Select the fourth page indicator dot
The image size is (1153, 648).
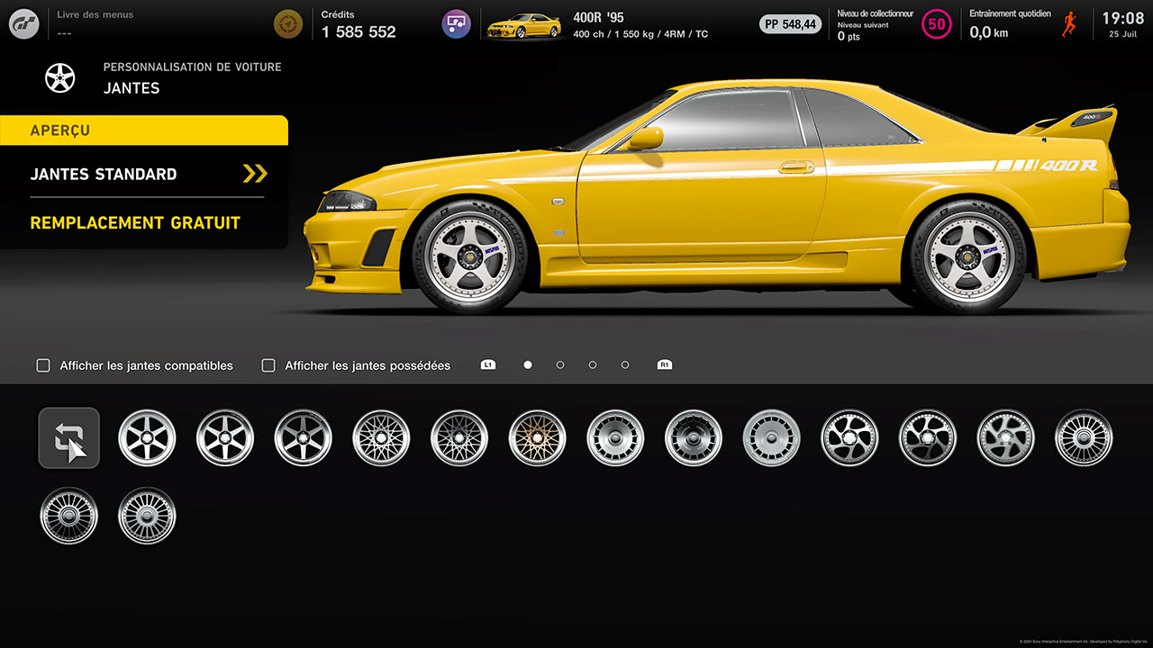click(x=625, y=365)
